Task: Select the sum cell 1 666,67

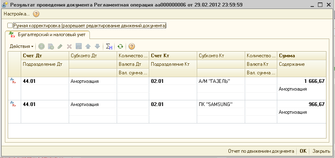Action: pos(302,81)
